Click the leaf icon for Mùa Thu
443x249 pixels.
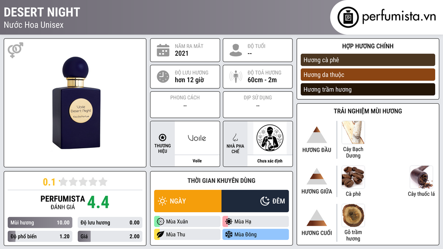pos(161,234)
